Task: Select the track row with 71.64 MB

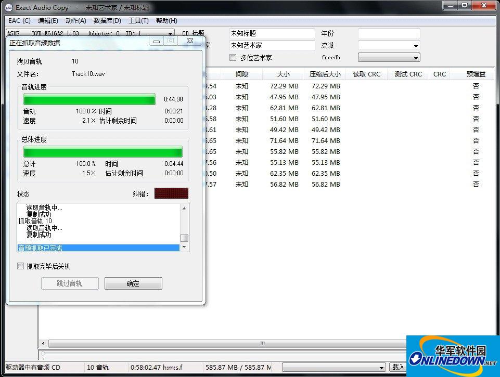Action: click(349, 140)
